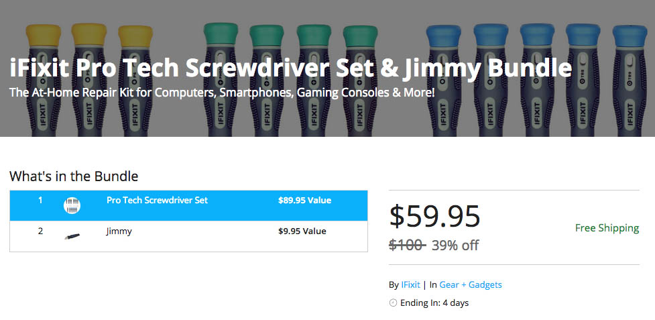
Task: Click the Jimmy tool thumbnail image
Action: click(72, 236)
